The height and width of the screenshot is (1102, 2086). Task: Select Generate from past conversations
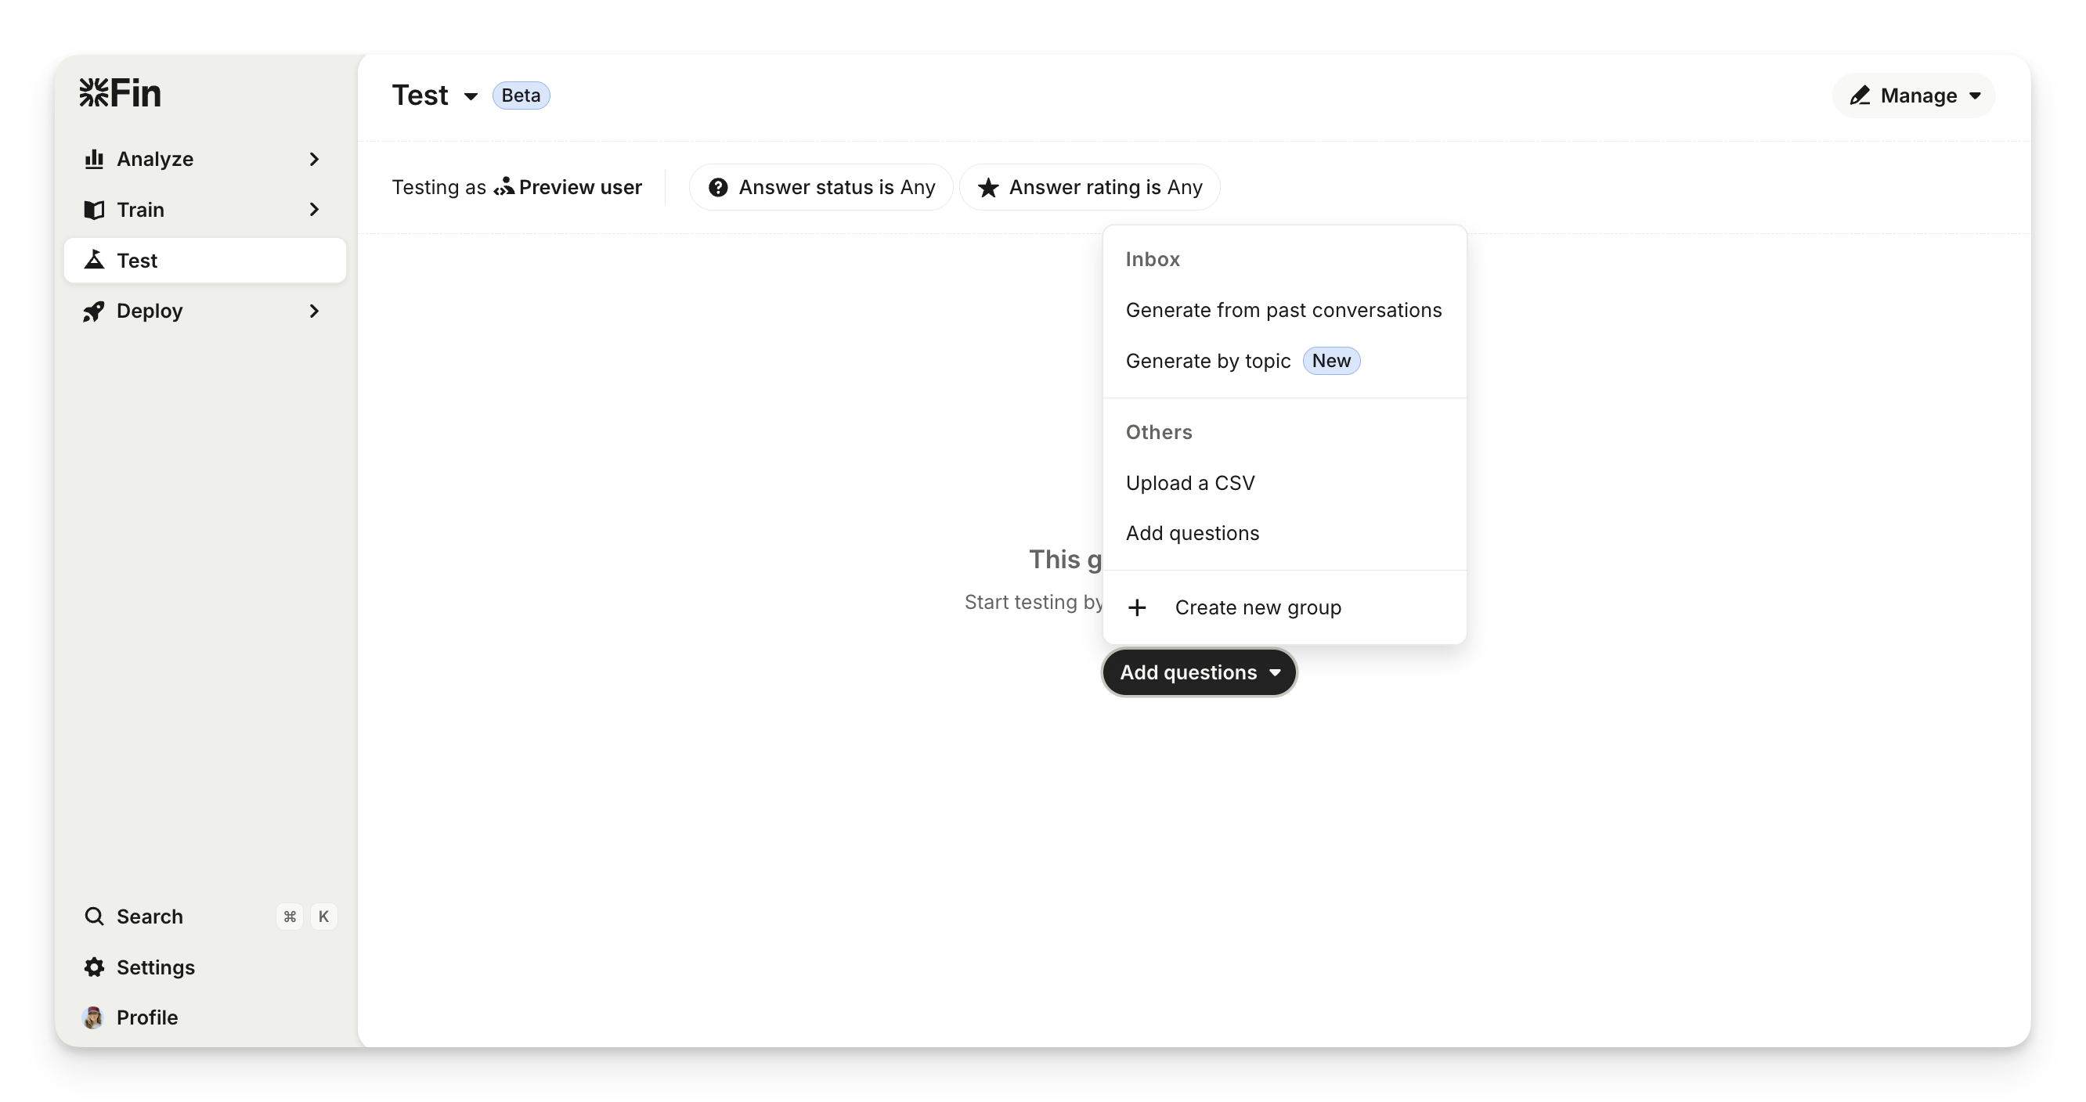click(x=1283, y=310)
